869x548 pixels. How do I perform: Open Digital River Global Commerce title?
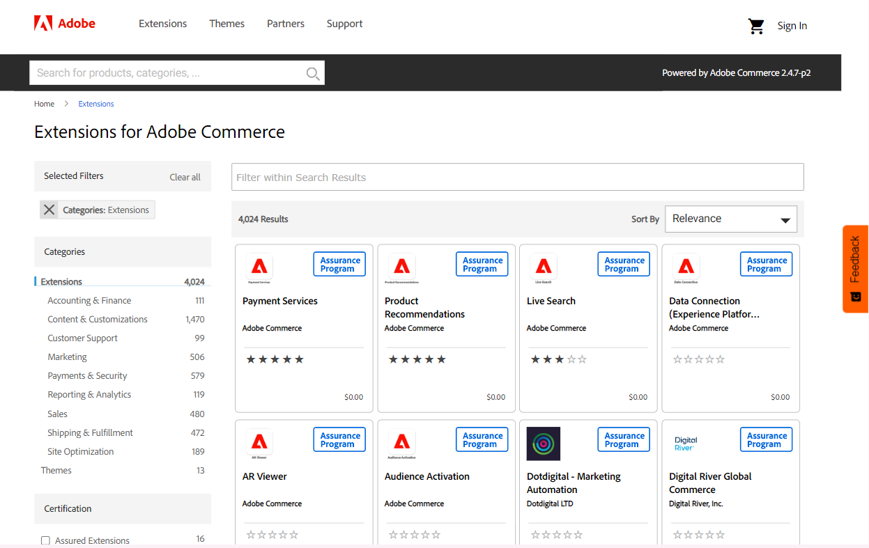[x=710, y=483]
